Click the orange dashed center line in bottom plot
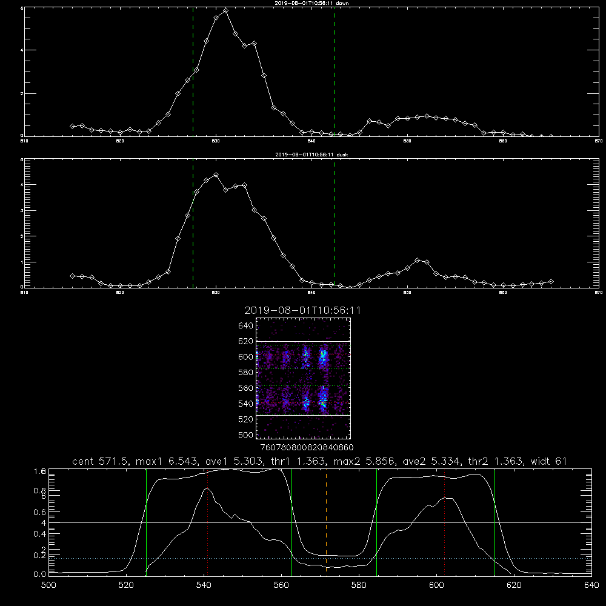The height and width of the screenshot is (606, 606). point(326,522)
